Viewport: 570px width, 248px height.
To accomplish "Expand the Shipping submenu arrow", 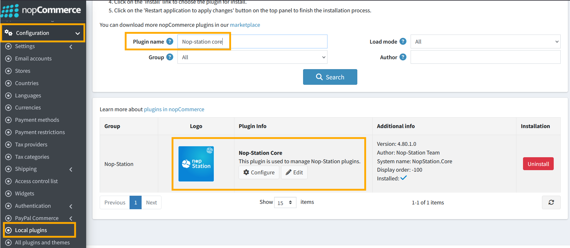I will tap(71, 169).
